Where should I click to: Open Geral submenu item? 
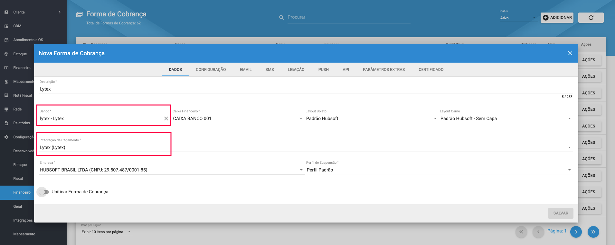coord(17,206)
